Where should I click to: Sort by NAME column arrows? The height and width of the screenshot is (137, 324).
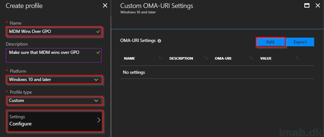pos(161,58)
